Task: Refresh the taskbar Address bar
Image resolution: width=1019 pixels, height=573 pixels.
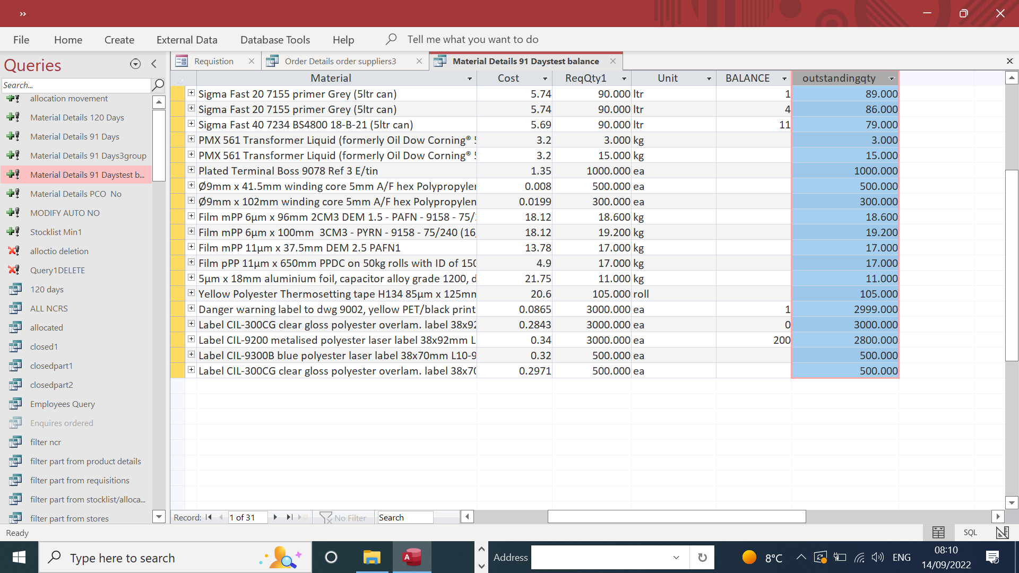Action: [x=702, y=558]
